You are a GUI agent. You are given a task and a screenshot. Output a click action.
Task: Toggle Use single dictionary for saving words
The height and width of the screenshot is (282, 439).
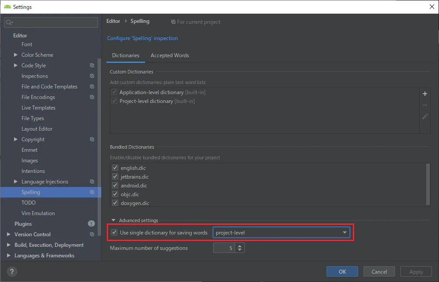tap(114, 232)
